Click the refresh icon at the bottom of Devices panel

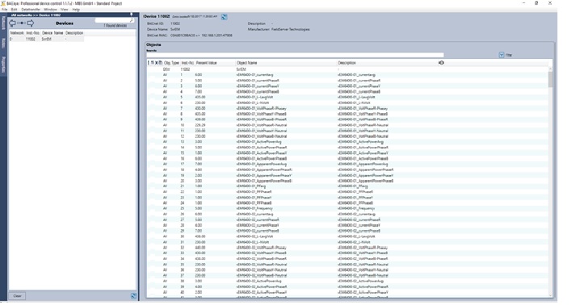[x=134, y=296]
